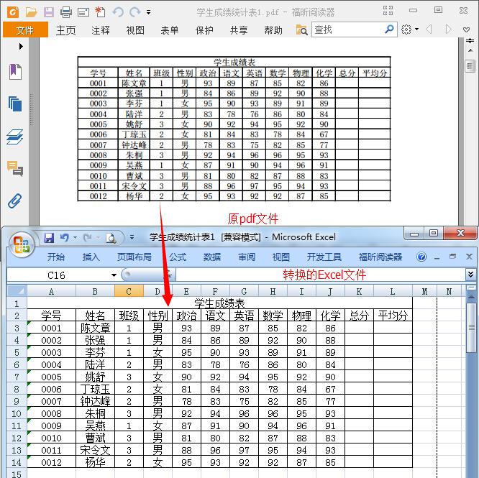The image size is (479, 478).
Task: Expand the Excel formula bar
Action: pyautogui.click(x=471, y=275)
